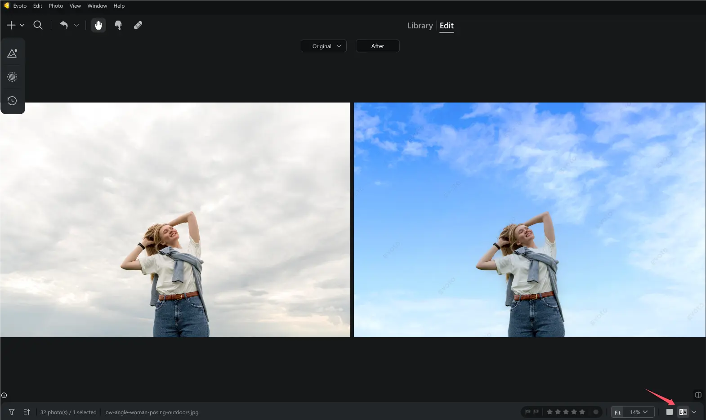Image resolution: width=706 pixels, height=420 pixels.
Task: Open the Evoto menu
Action: [20, 6]
